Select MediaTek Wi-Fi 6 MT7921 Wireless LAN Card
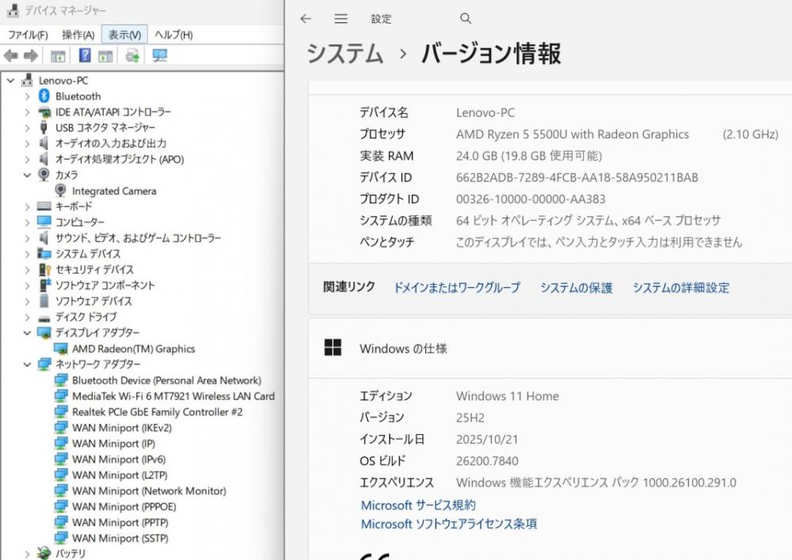 (173, 396)
